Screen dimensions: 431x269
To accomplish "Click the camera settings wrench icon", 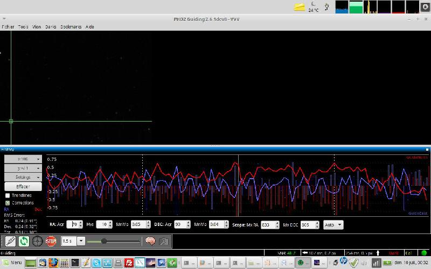I will pos(164,241).
